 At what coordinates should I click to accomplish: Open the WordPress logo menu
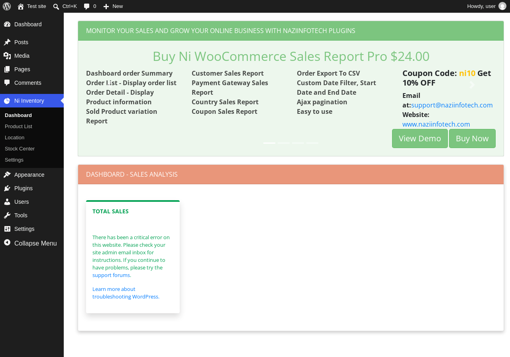point(7,6)
